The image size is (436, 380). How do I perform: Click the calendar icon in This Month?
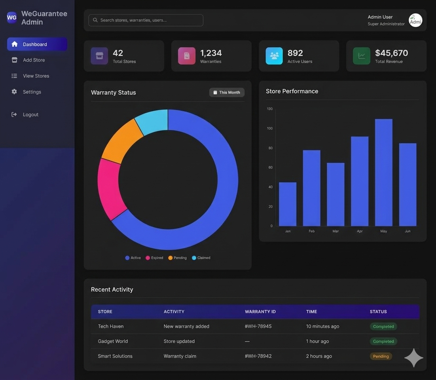215,92
